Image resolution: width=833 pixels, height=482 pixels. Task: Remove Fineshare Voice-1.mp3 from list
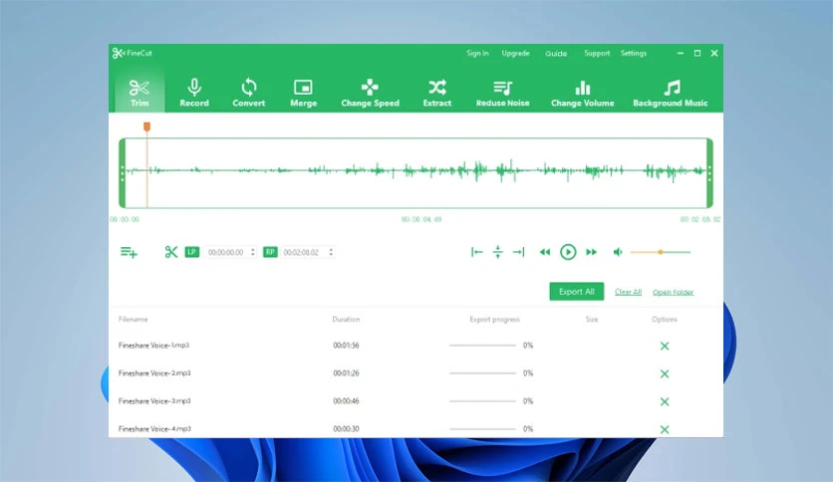(x=665, y=347)
